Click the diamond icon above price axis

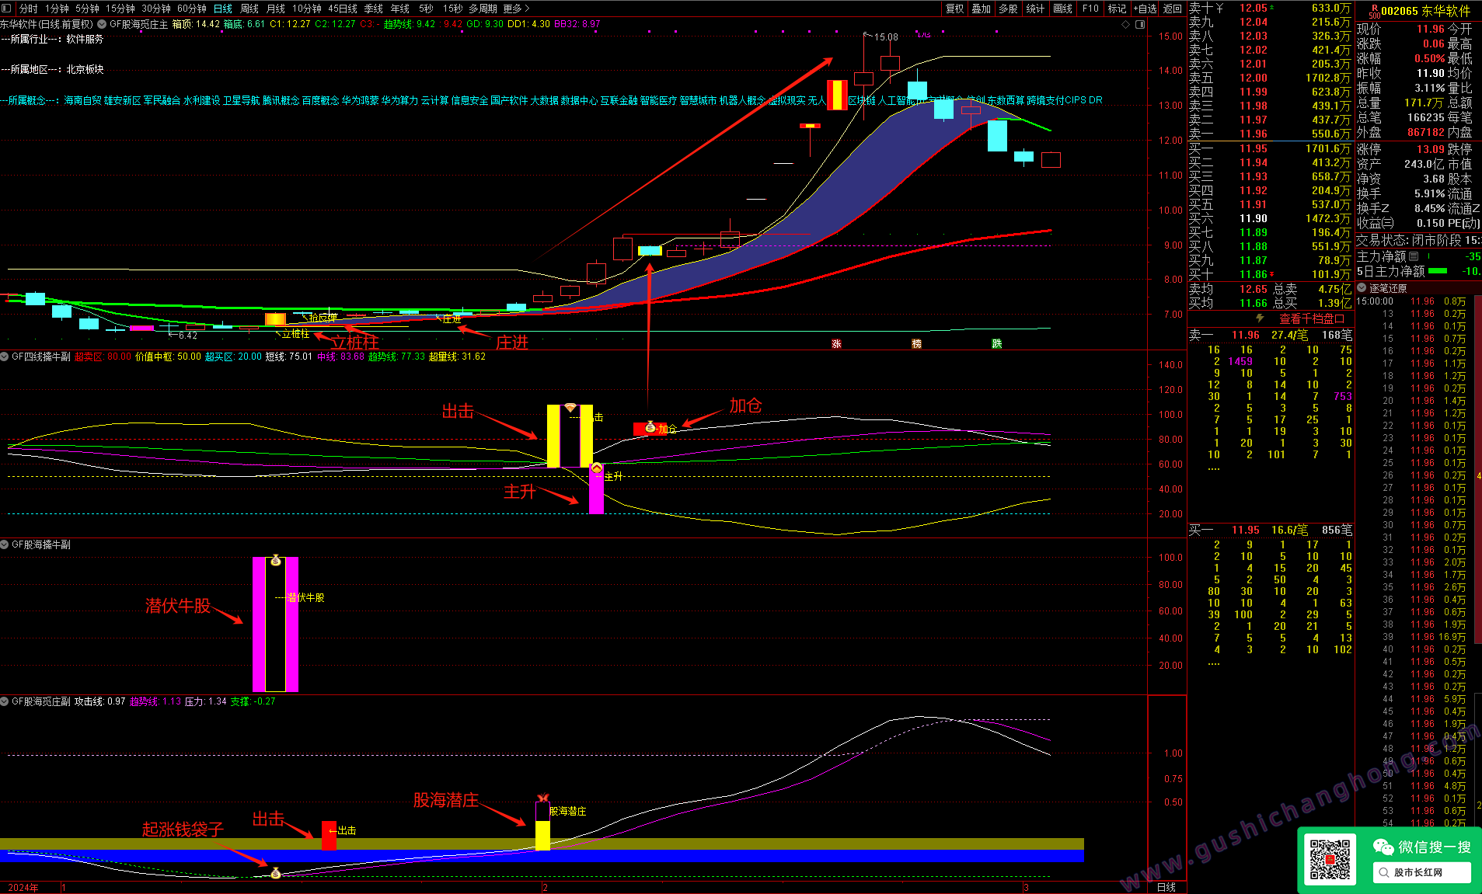[x=1126, y=24]
